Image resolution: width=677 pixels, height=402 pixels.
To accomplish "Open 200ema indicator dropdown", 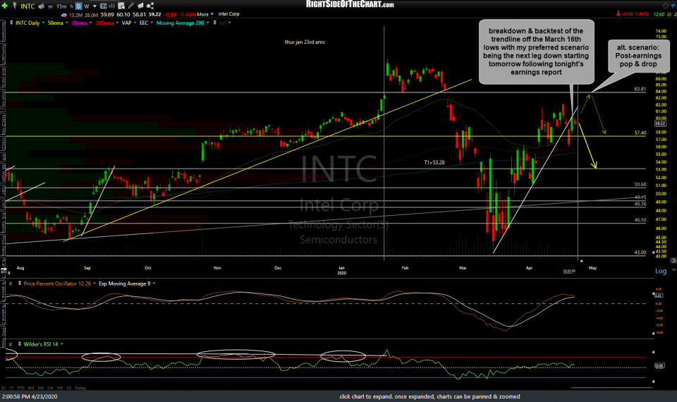I will click(118, 23).
